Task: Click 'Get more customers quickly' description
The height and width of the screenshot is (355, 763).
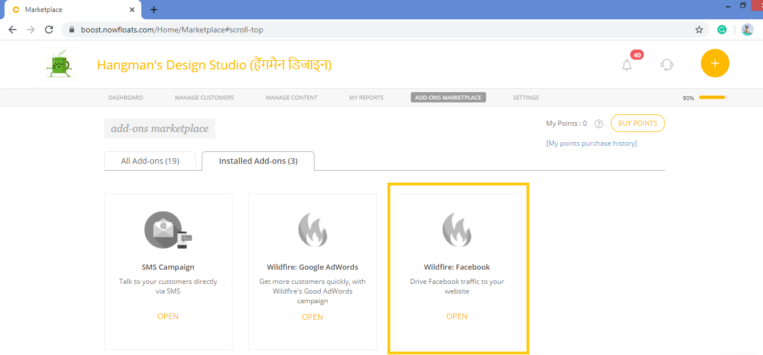Action: click(x=312, y=291)
